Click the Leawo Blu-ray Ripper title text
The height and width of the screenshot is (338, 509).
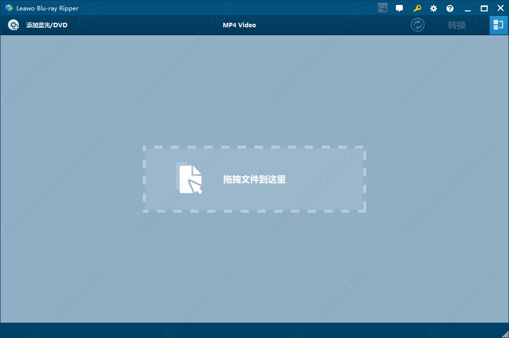(x=47, y=8)
